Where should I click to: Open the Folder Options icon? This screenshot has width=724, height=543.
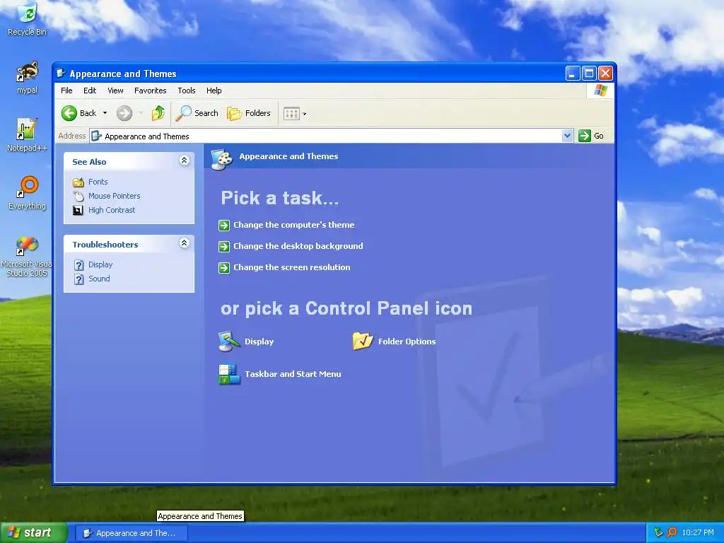[x=363, y=341]
